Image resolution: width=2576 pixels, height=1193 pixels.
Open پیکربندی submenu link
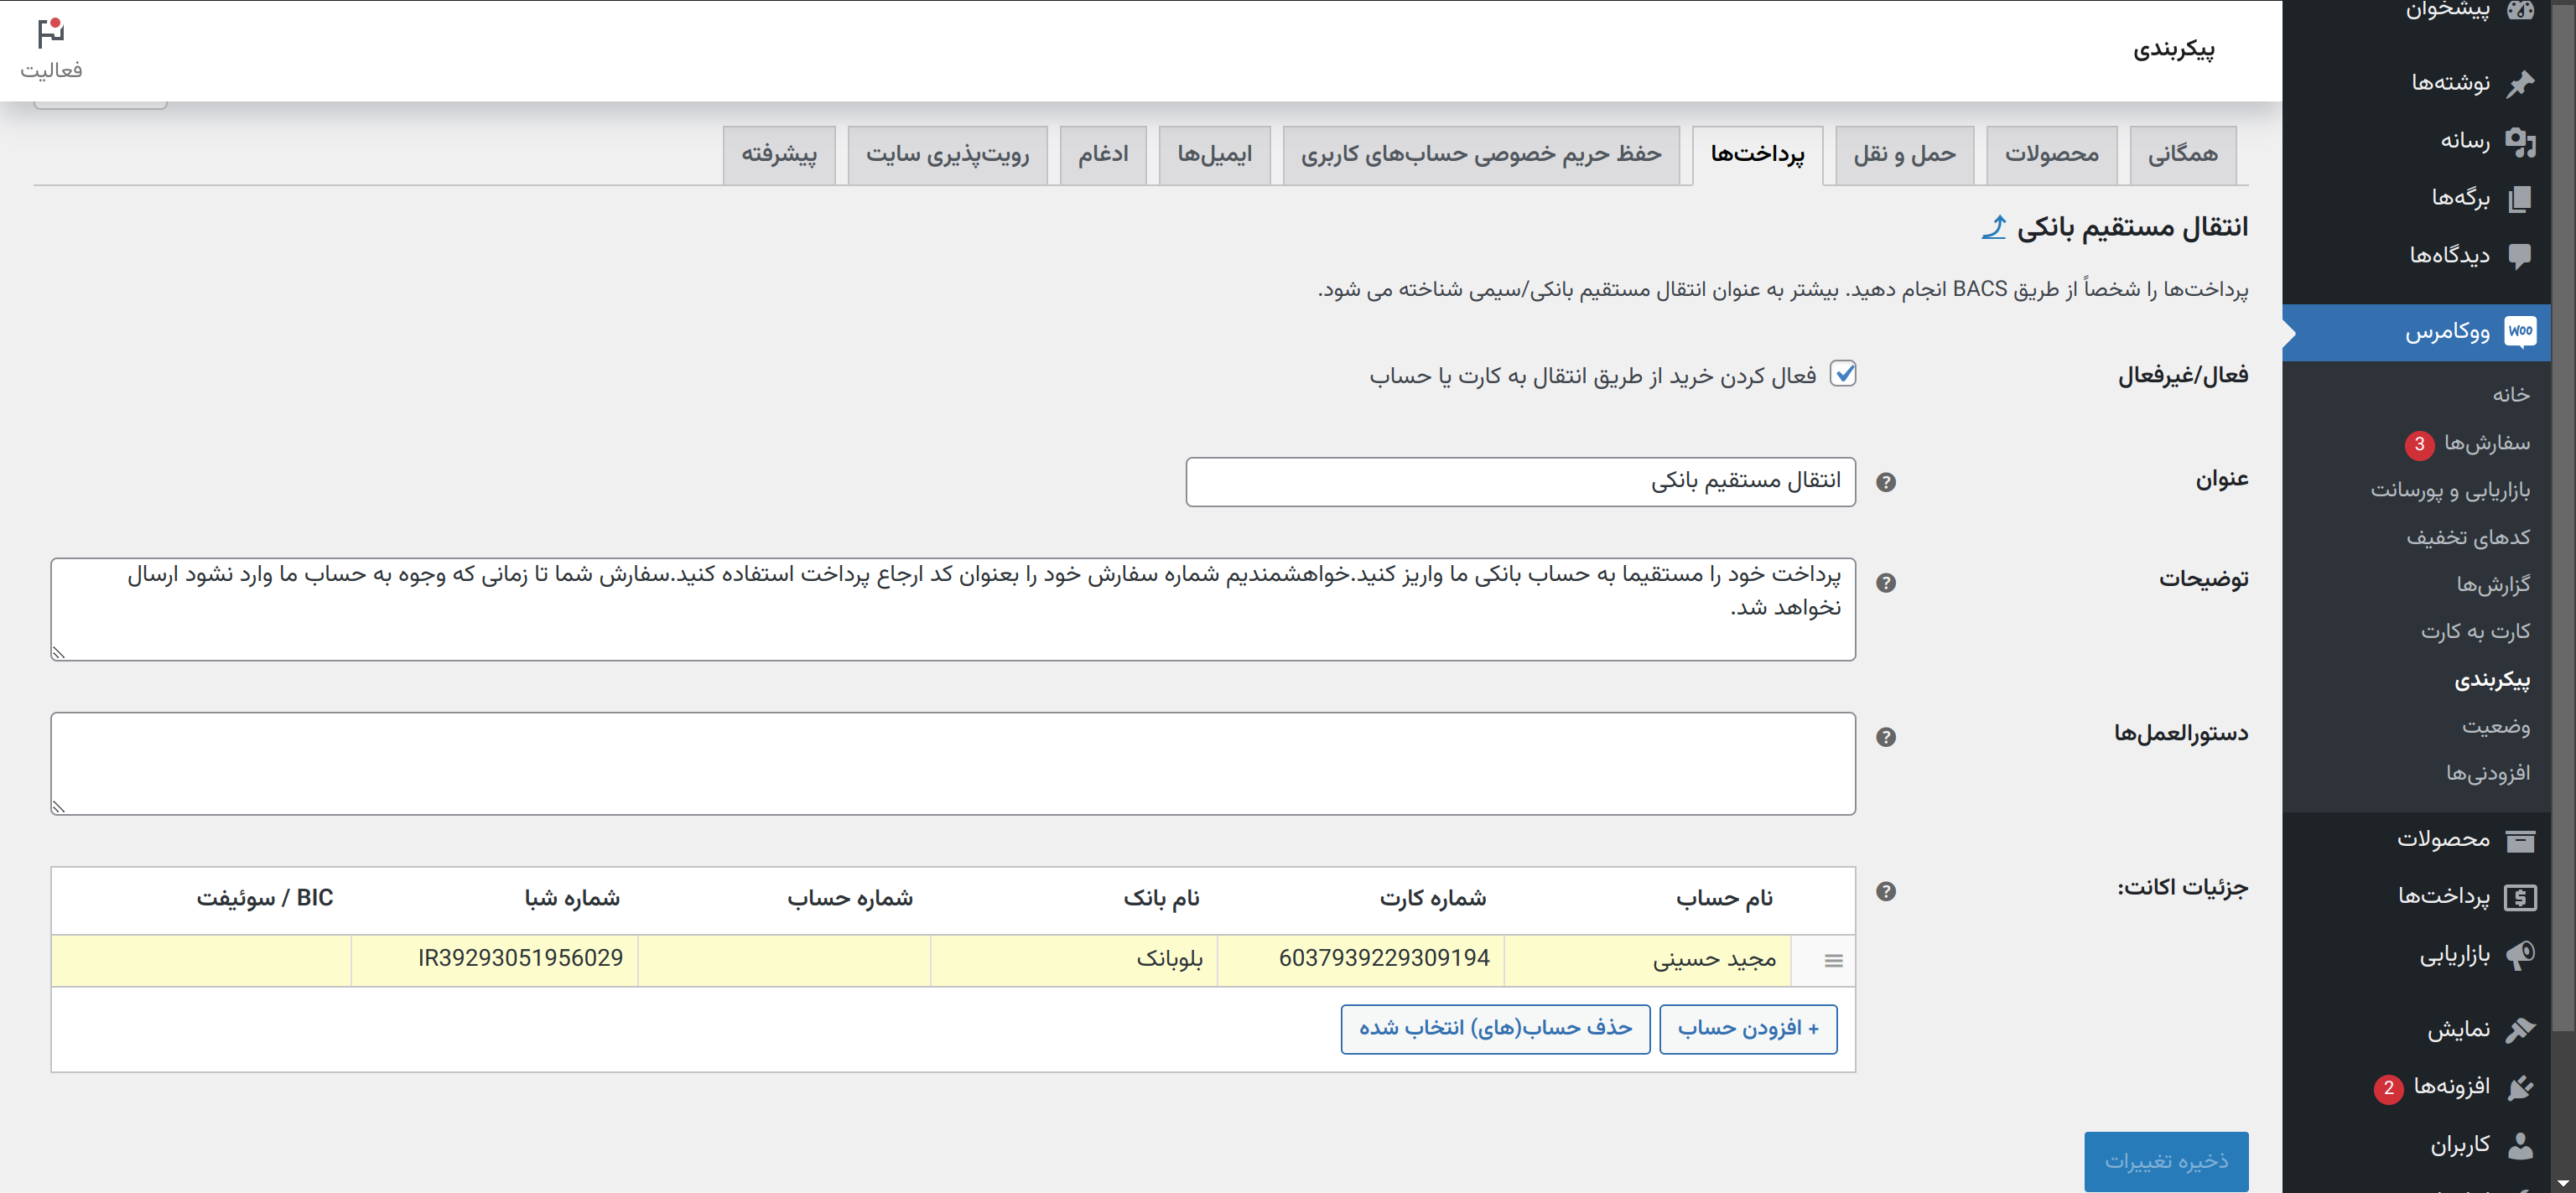pos(2492,681)
